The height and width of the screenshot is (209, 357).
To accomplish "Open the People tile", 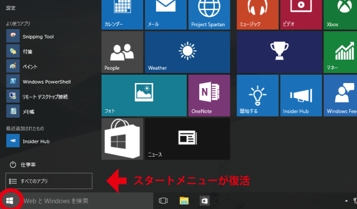I will click(x=122, y=52).
